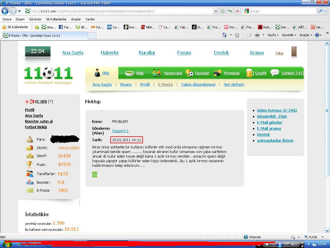Select the Ofis tab in navigation
Screen dimensions: 330x248
tap(106, 73)
